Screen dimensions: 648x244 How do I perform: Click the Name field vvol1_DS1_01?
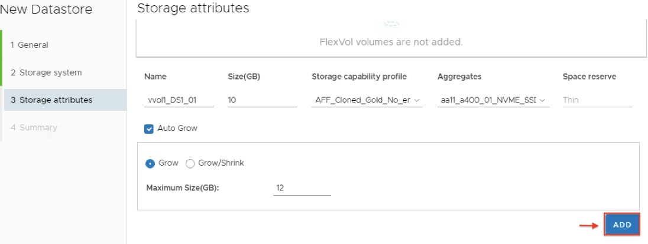pyautogui.click(x=179, y=100)
